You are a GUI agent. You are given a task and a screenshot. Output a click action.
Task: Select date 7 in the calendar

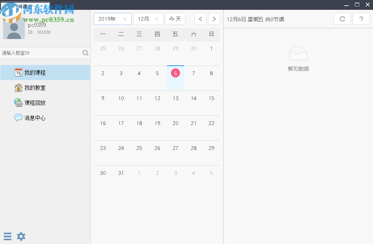[193, 78]
